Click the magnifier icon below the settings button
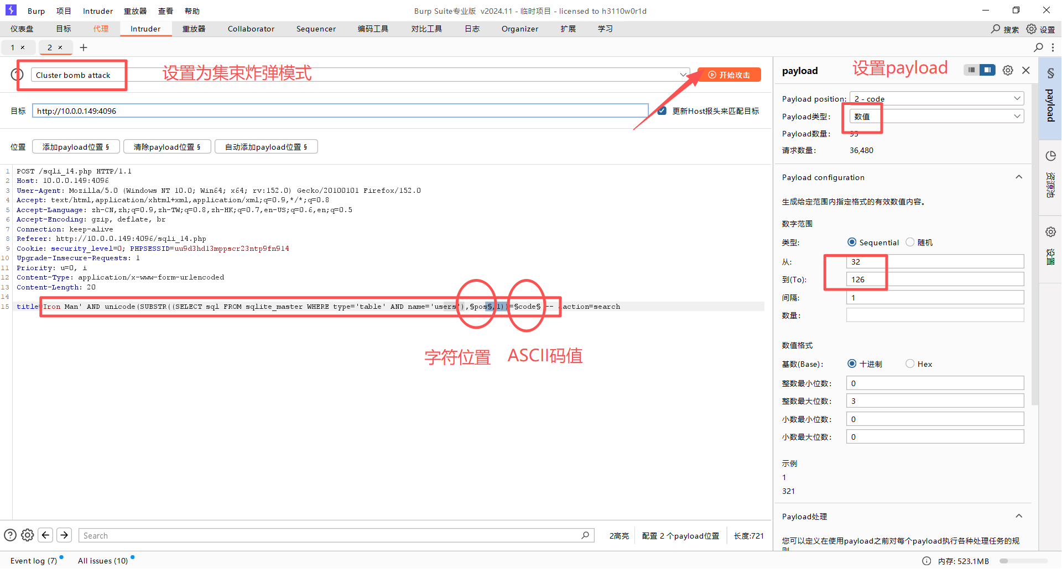Image resolution: width=1062 pixels, height=569 pixels. (1039, 48)
